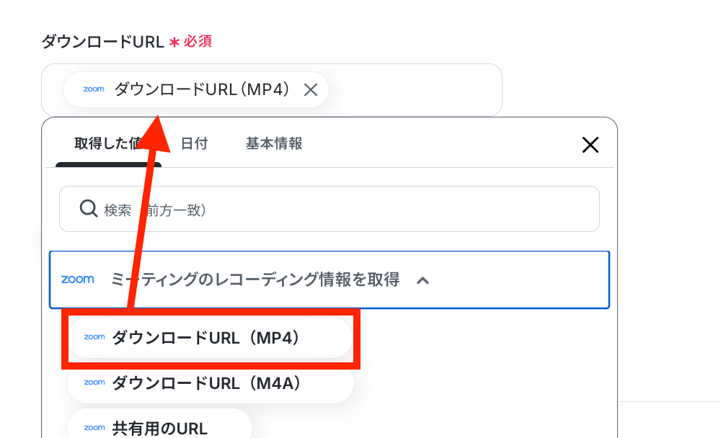Click the Zoom icon beside ダウンロードURL(MP4) option
This screenshot has width=721, height=438.
pyautogui.click(x=94, y=337)
